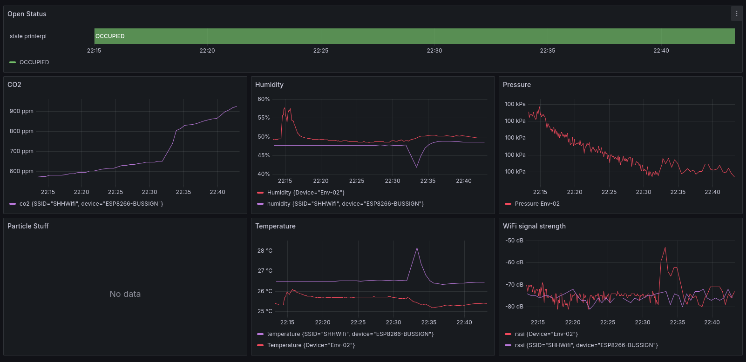Click the CO2 panel title
The height and width of the screenshot is (362, 746).
pos(14,85)
